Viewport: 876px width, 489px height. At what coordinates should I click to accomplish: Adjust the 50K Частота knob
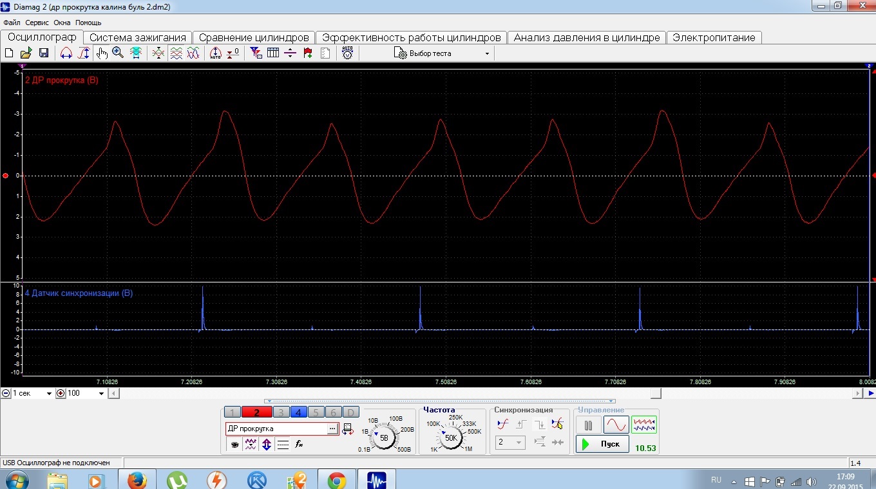[451, 438]
